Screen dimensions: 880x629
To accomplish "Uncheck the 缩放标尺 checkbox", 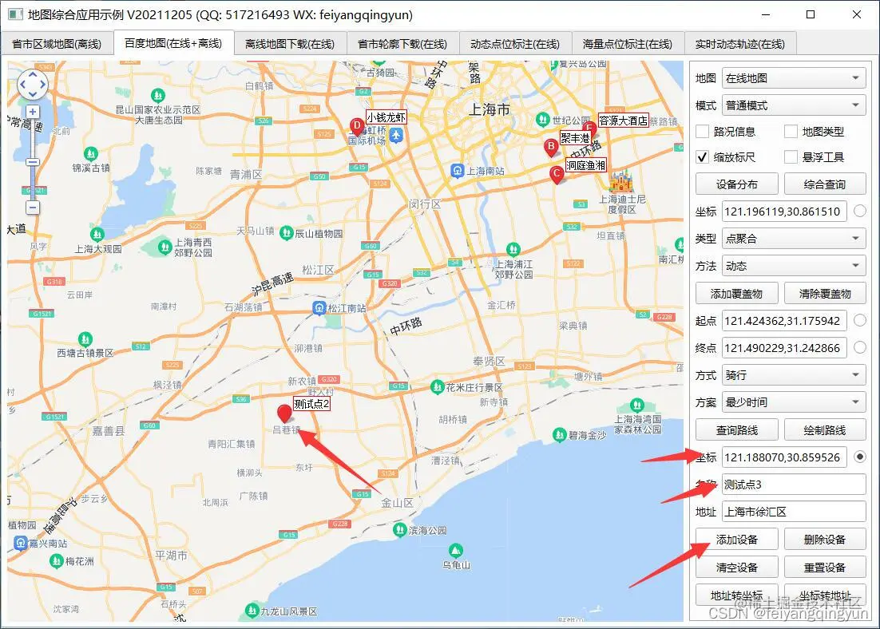I will click(702, 157).
